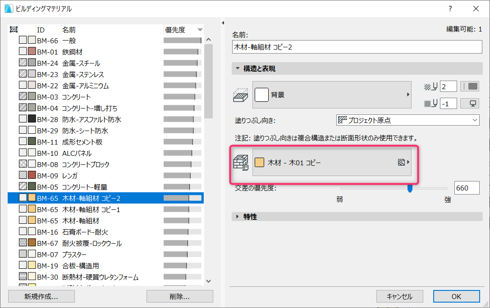Click the red surface swatch of BM-01 鉄鋼材
This screenshot has width=490, height=308.
click(32, 51)
